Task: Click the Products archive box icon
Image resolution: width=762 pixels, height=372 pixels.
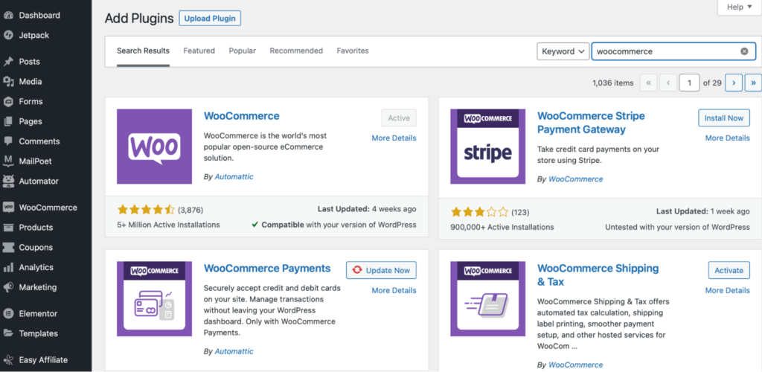Action: 8,227
